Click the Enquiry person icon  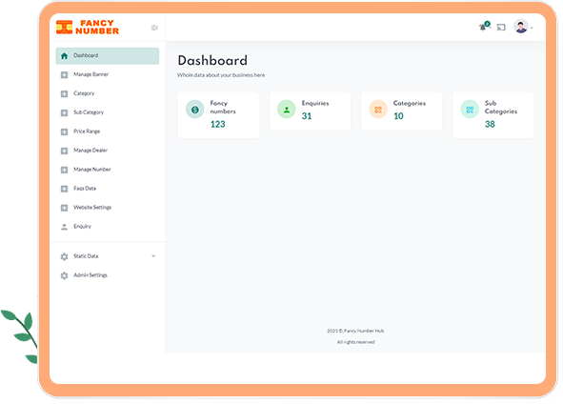pos(64,227)
